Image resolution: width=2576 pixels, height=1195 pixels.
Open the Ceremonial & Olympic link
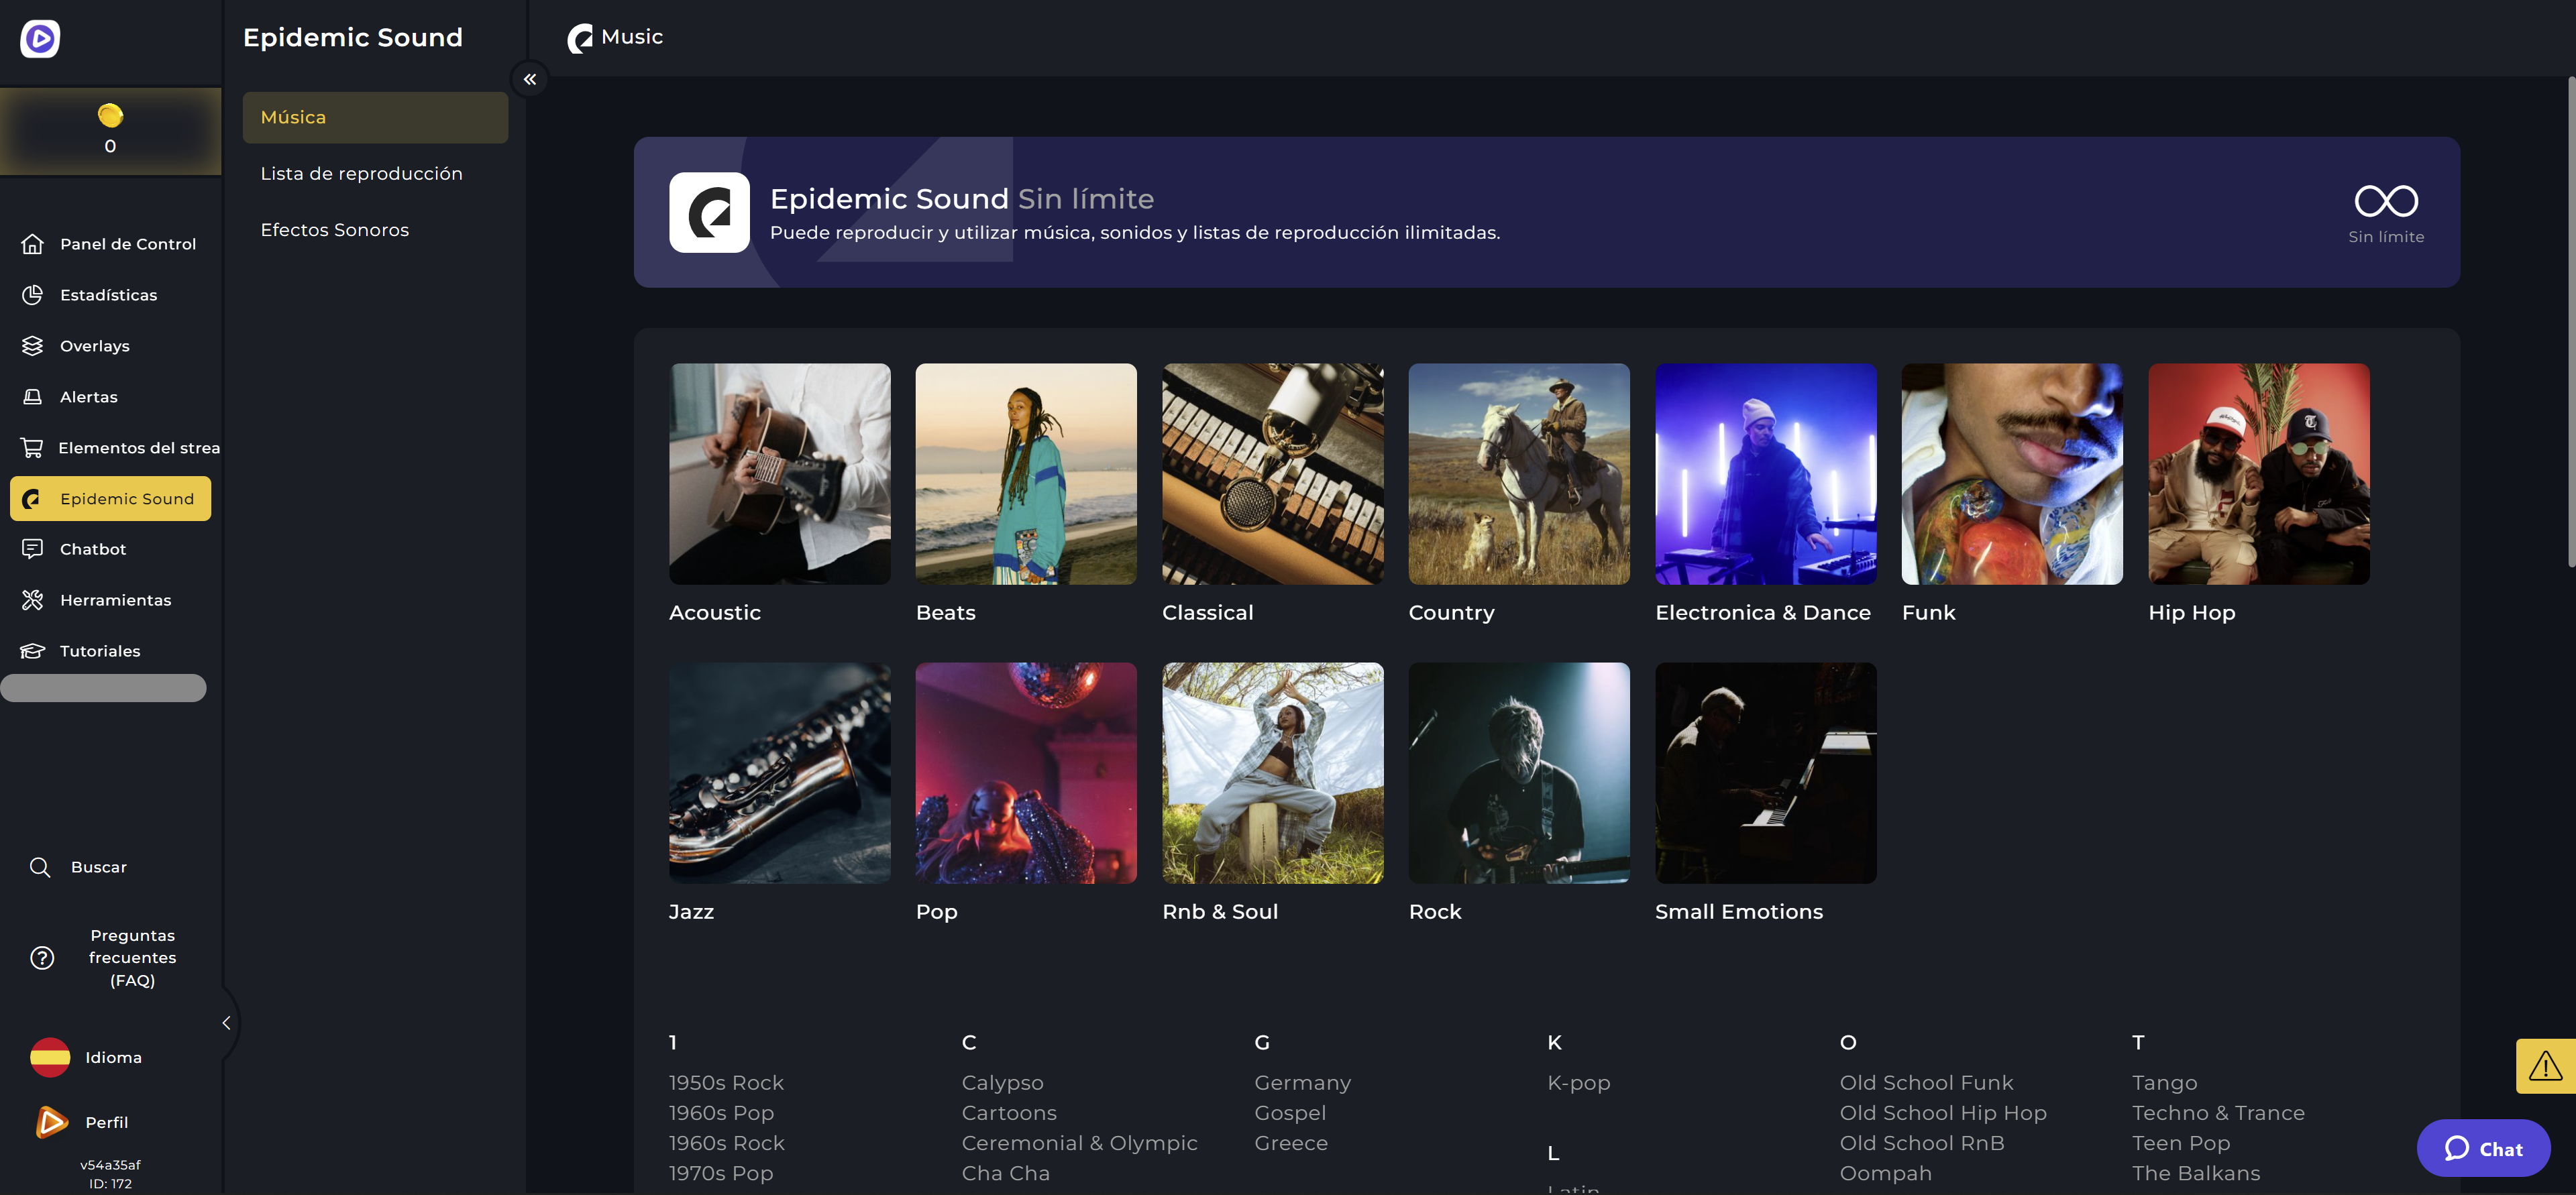click(x=1079, y=1143)
